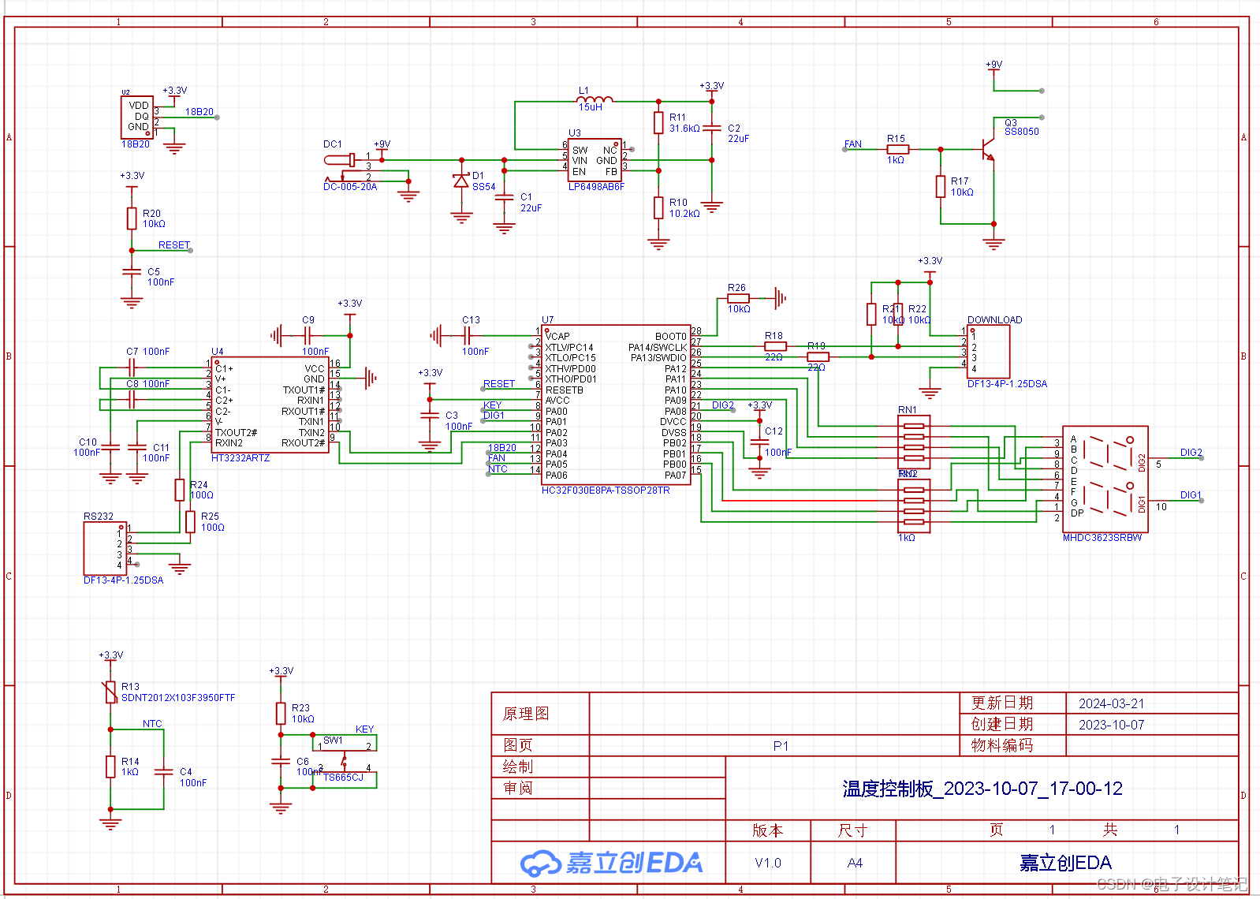Viewport: 1260px width, 899px height.
Task: Select resistor R15 1kΩ symbol
Action: click(898, 149)
